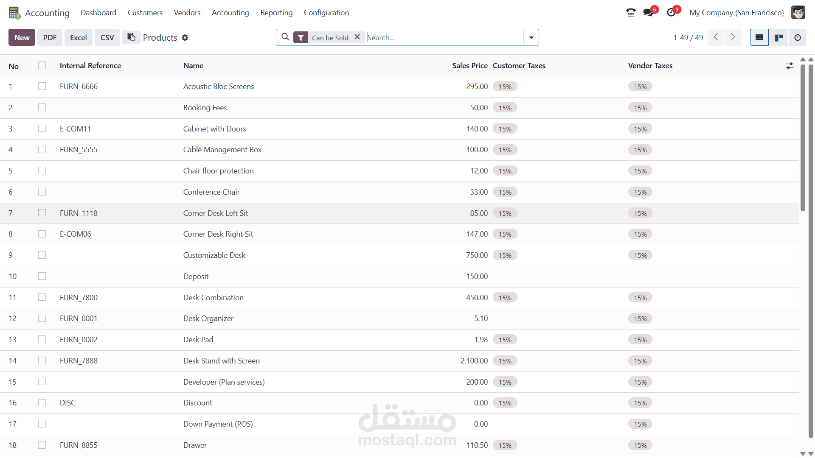Select the Desk Pad row checkbox
Screen dimensions: 815x458
pos(42,340)
